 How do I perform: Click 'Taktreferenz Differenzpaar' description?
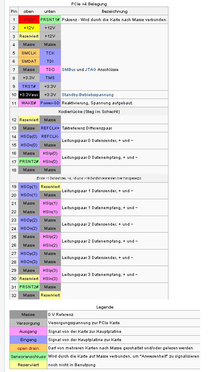pyautogui.click(x=87, y=128)
